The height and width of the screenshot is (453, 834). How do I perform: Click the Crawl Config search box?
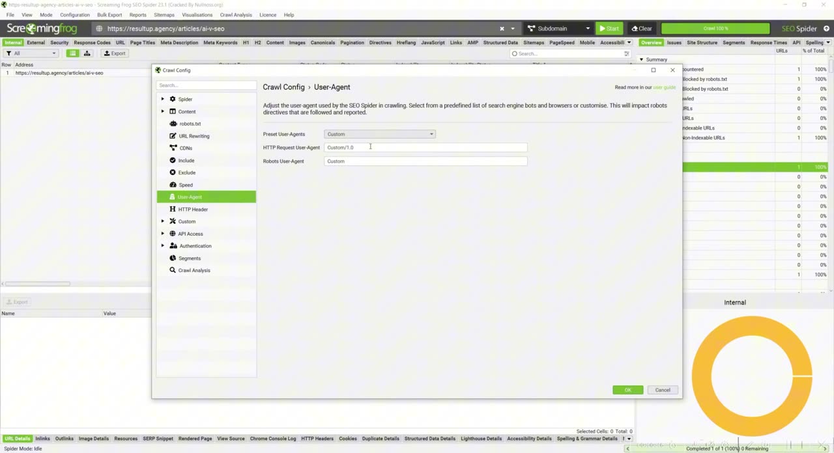coord(207,85)
